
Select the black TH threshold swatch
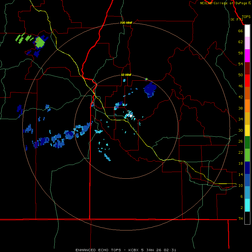tap(247, 218)
